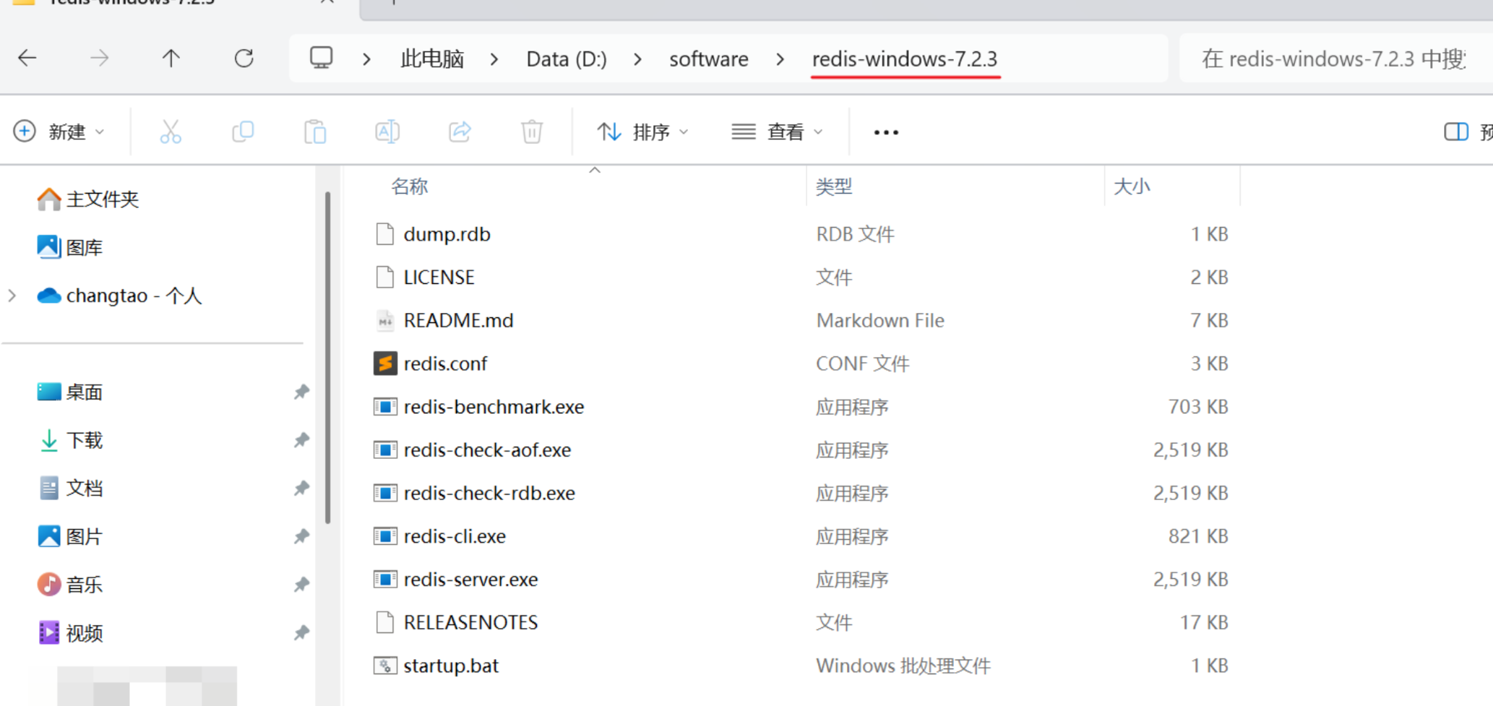The width and height of the screenshot is (1493, 706).
Task: Expand chevron after computer icon in path
Action: (366, 59)
